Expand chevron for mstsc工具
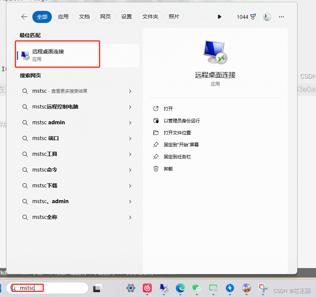 pyautogui.click(x=130, y=154)
